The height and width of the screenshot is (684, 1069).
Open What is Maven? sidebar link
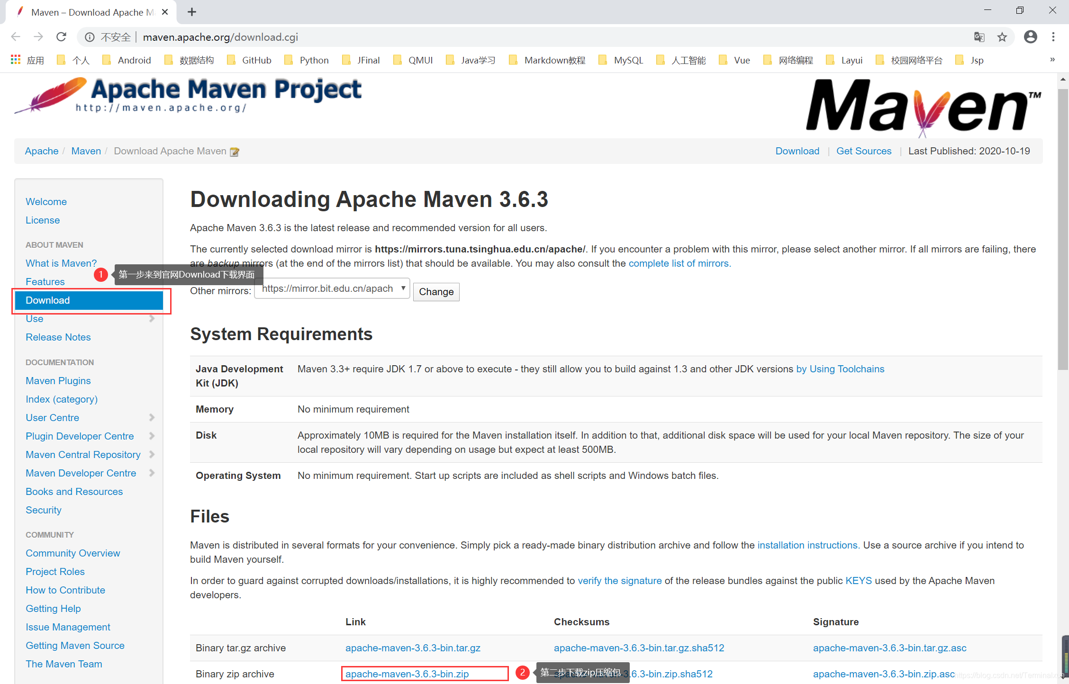pyautogui.click(x=61, y=263)
